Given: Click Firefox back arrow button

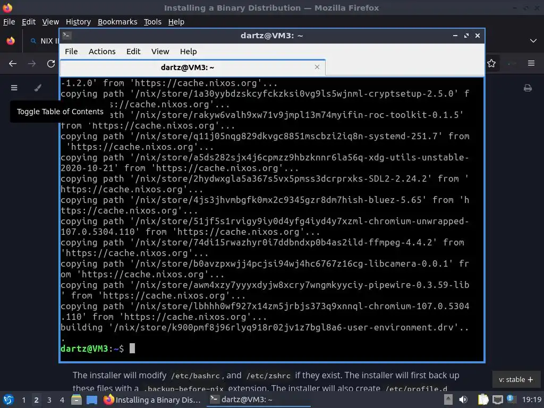Looking at the screenshot, I should coord(13,64).
